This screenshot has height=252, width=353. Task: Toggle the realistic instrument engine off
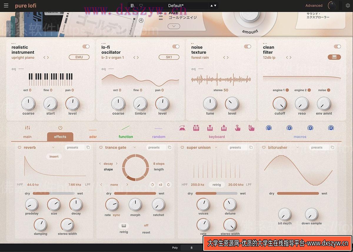click(x=86, y=46)
